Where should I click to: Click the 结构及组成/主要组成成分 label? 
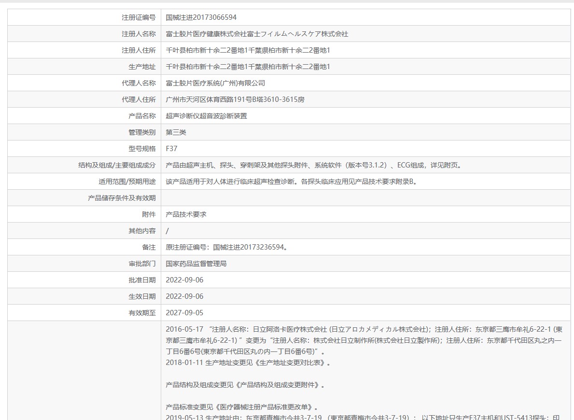[117, 165]
